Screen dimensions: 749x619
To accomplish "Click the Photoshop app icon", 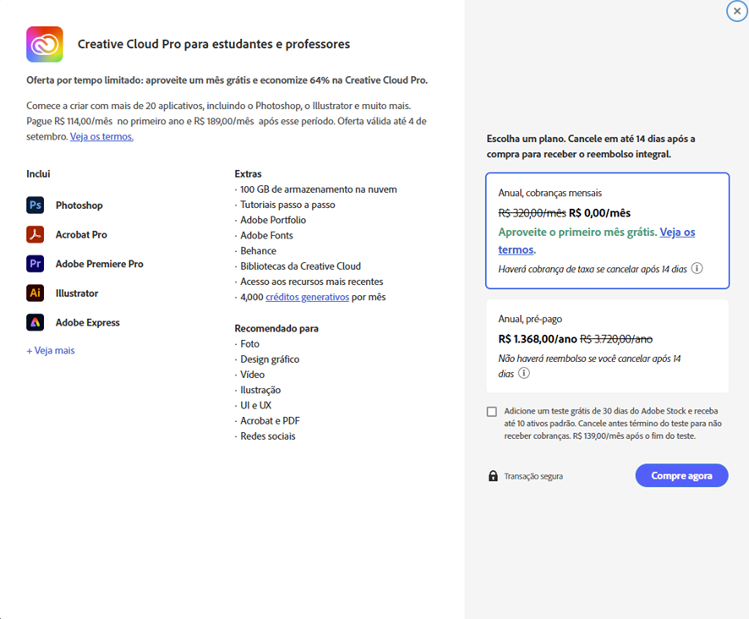I will coord(35,205).
